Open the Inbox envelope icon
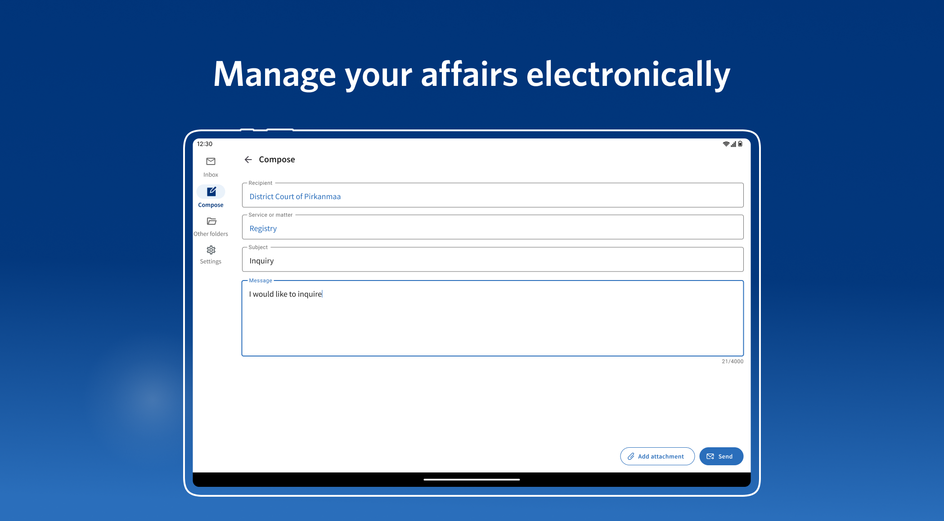 coord(211,161)
